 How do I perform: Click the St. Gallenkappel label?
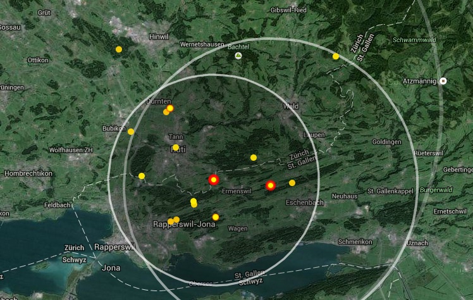[x=390, y=191]
